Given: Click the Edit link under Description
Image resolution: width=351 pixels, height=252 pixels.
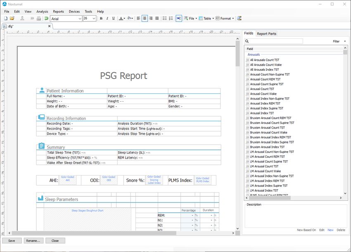Looking at the screenshot, I should [x=322, y=230].
